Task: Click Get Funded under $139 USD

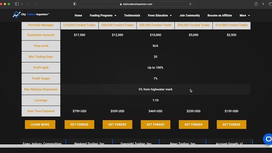Action: click(231, 125)
